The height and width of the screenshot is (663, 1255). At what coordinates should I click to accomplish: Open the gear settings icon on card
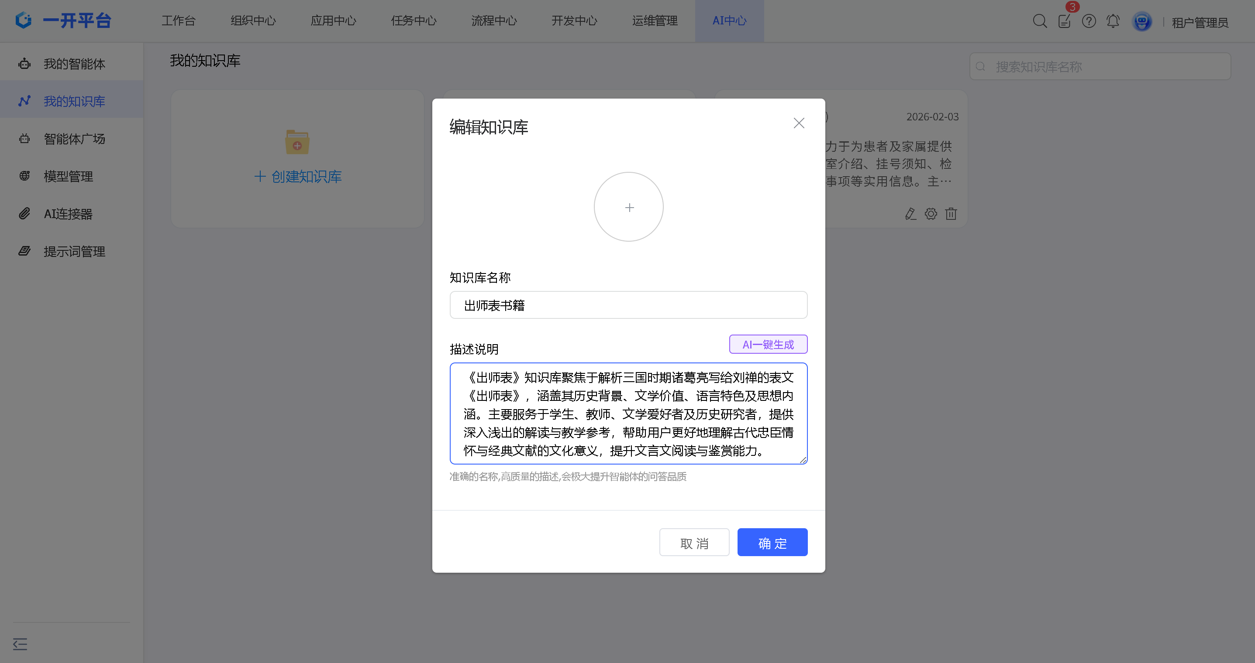pos(931,214)
